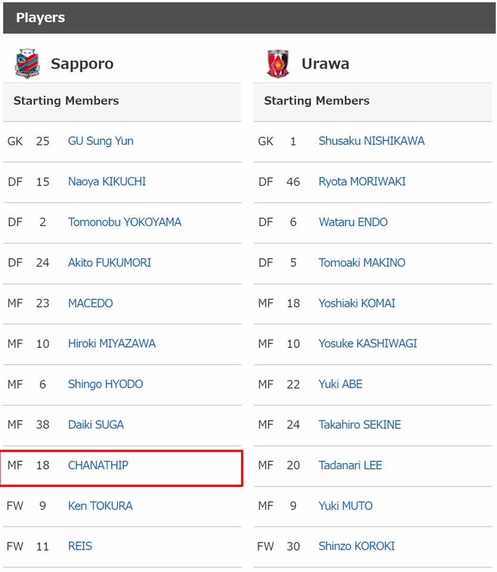This screenshot has width=497, height=572.
Task: Open Hiroki MIYAZAWA player link
Action: pos(112,344)
